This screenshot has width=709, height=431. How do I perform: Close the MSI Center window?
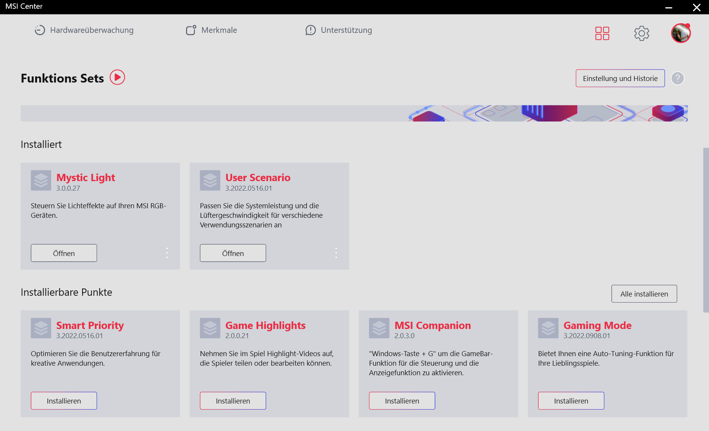[x=697, y=7]
